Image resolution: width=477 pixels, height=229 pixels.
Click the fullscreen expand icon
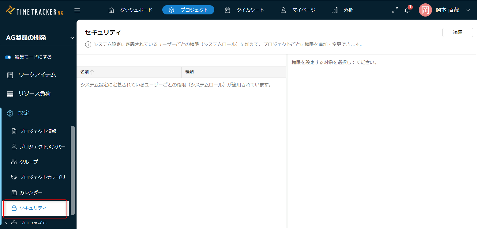pos(395,10)
